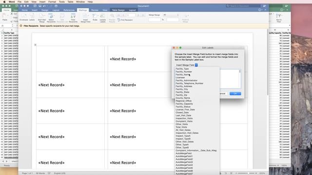Click the Merge Range To field
The width and height of the screenshot is (312, 175).
173,19
